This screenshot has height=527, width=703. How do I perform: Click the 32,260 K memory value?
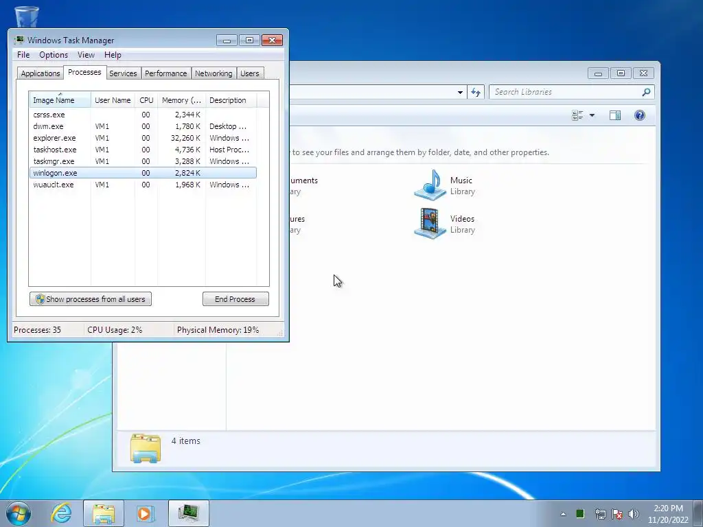185,138
